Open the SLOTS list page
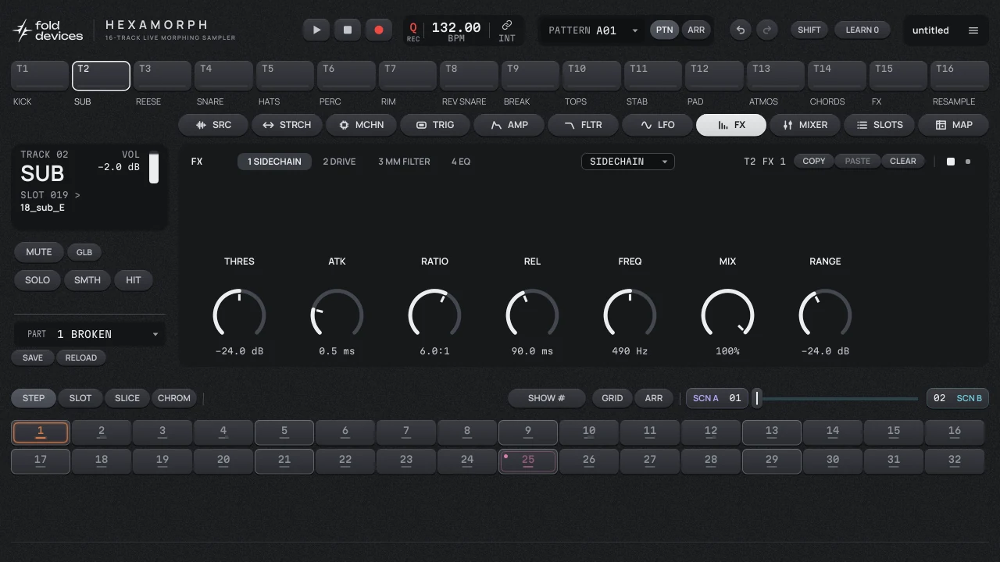 tap(878, 125)
